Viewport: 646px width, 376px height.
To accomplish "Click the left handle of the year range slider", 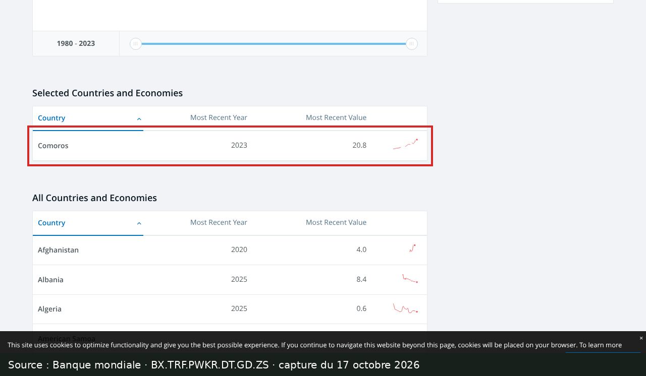I will click(135, 44).
